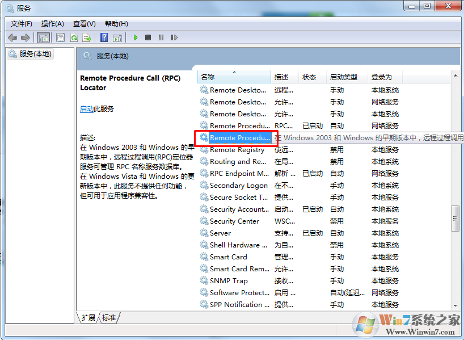Click the Restart service icon
Screen dimensions: 464x340
pyautogui.click(x=174, y=37)
